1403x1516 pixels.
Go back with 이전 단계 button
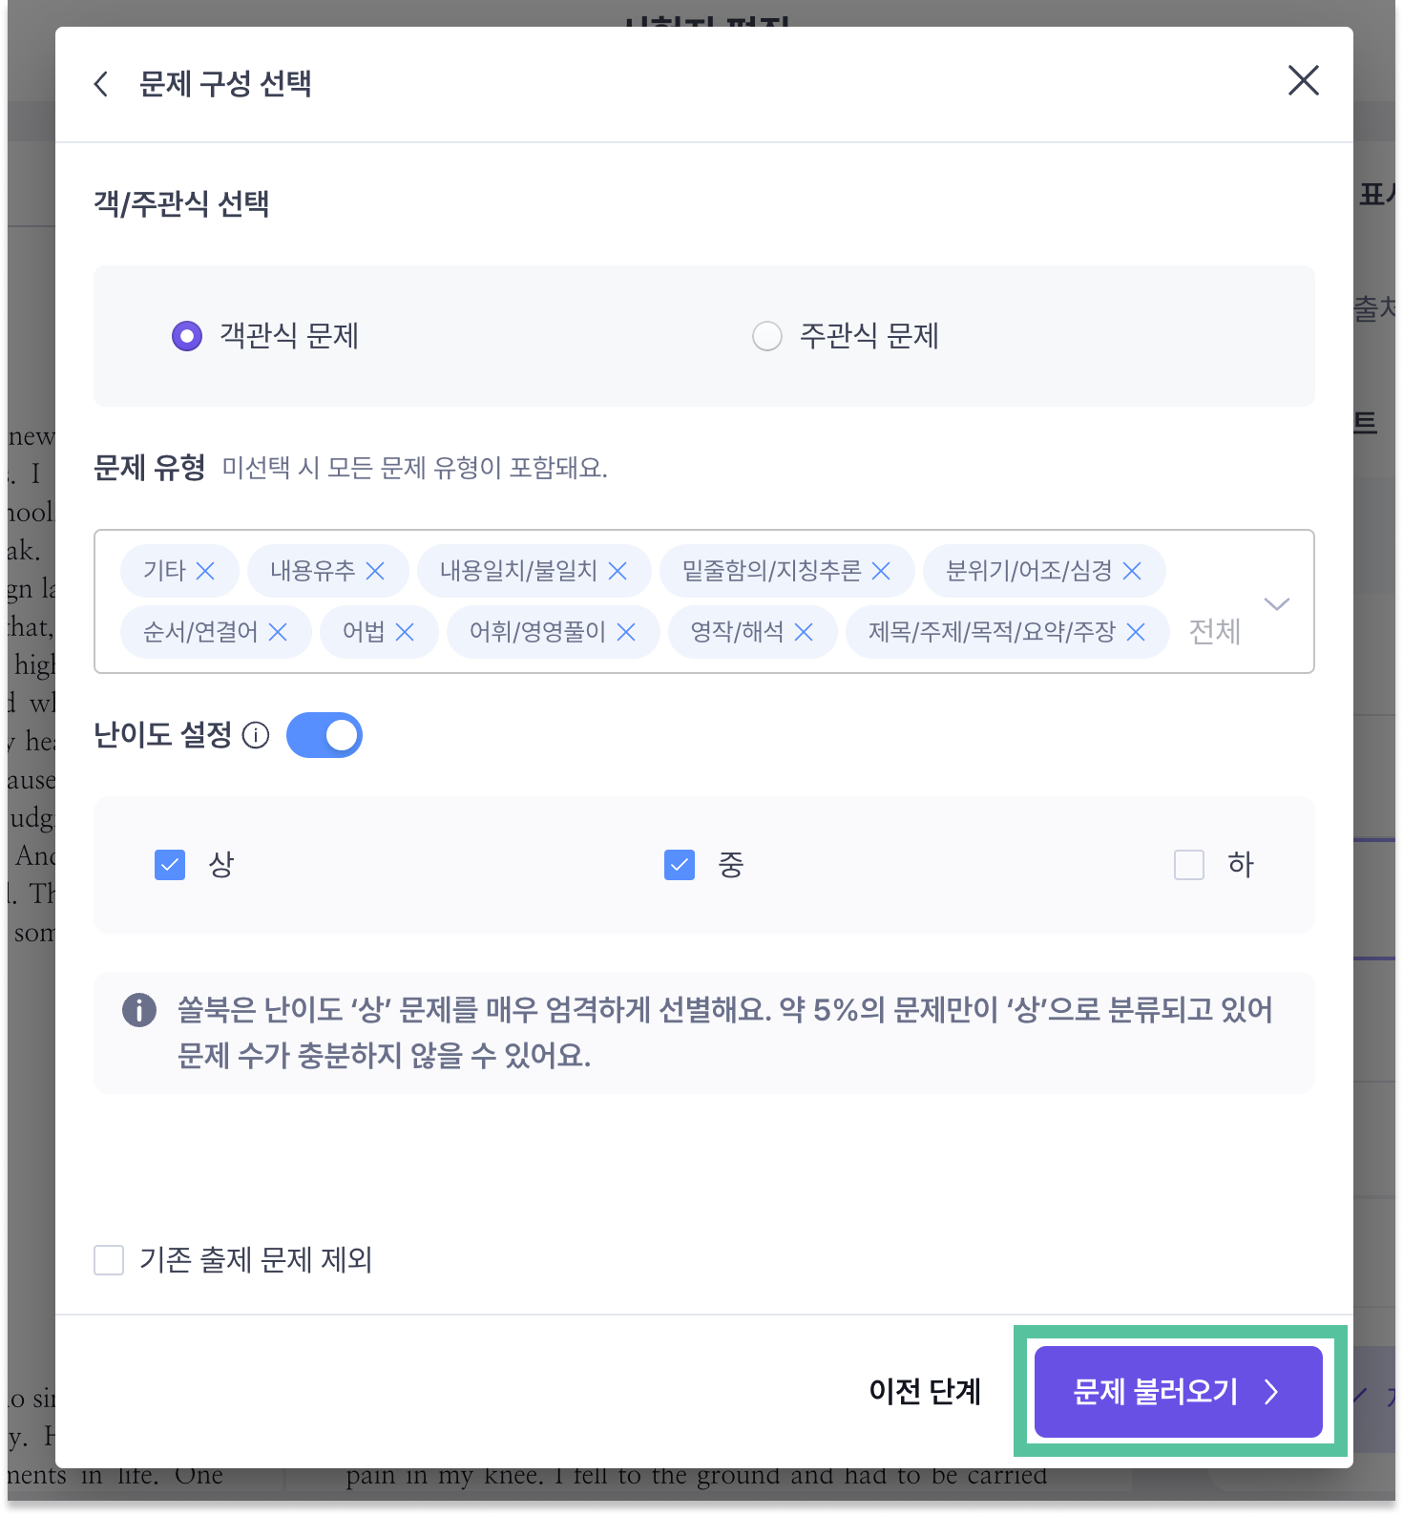point(925,1392)
